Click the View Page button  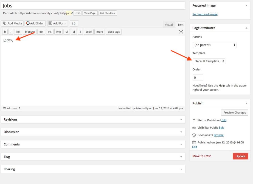tap(90, 13)
